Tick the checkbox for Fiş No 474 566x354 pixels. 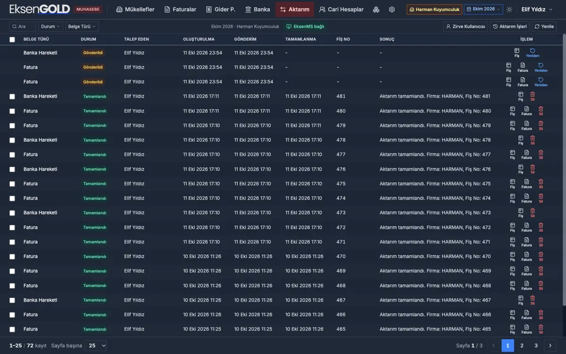pos(12,198)
